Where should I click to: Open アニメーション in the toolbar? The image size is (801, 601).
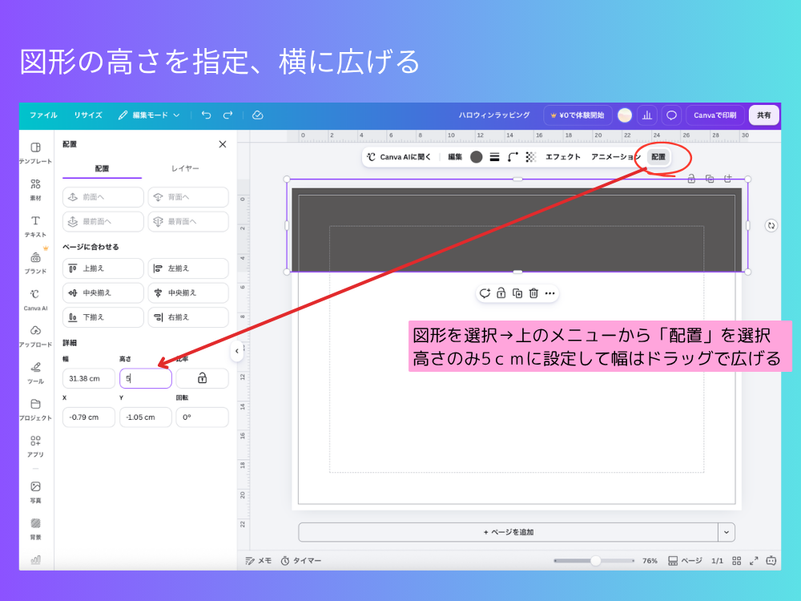tap(615, 157)
